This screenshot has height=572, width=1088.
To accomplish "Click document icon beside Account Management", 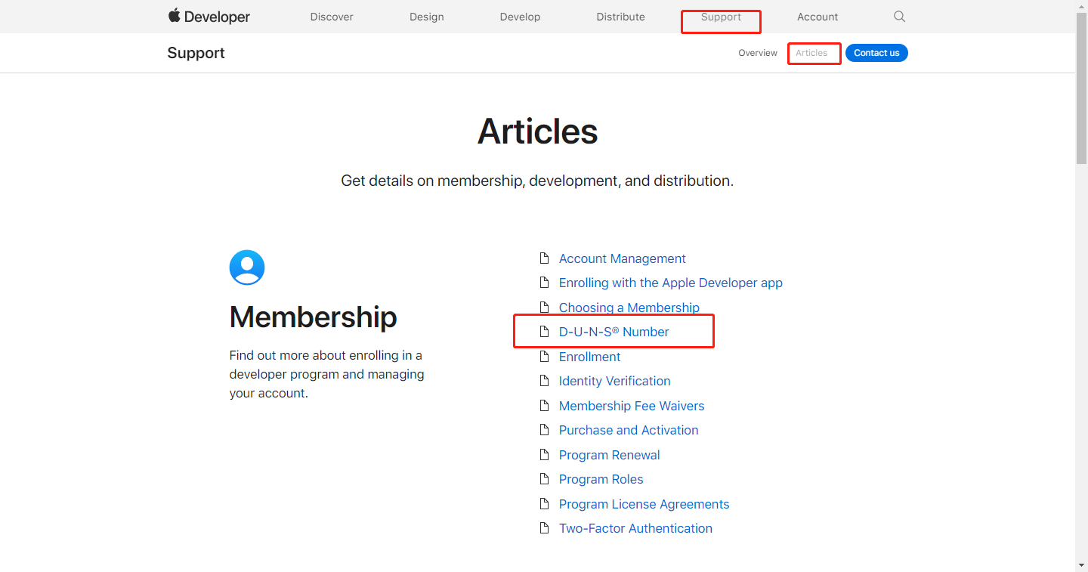I will [544, 258].
